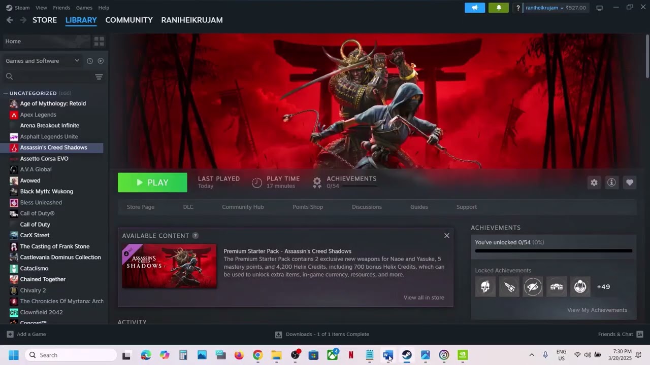The width and height of the screenshot is (650, 365).
Task: Click the back navigation arrow
Action: [x=10, y=20]
